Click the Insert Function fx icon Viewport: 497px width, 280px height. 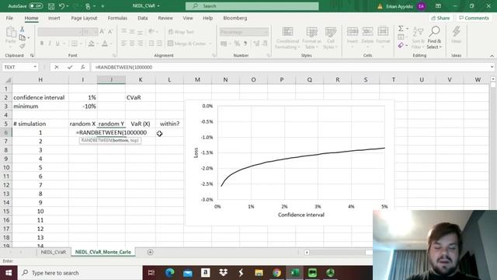(x=83, y=67)
